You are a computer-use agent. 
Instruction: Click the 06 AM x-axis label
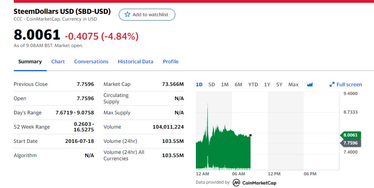tap(239, 174)
